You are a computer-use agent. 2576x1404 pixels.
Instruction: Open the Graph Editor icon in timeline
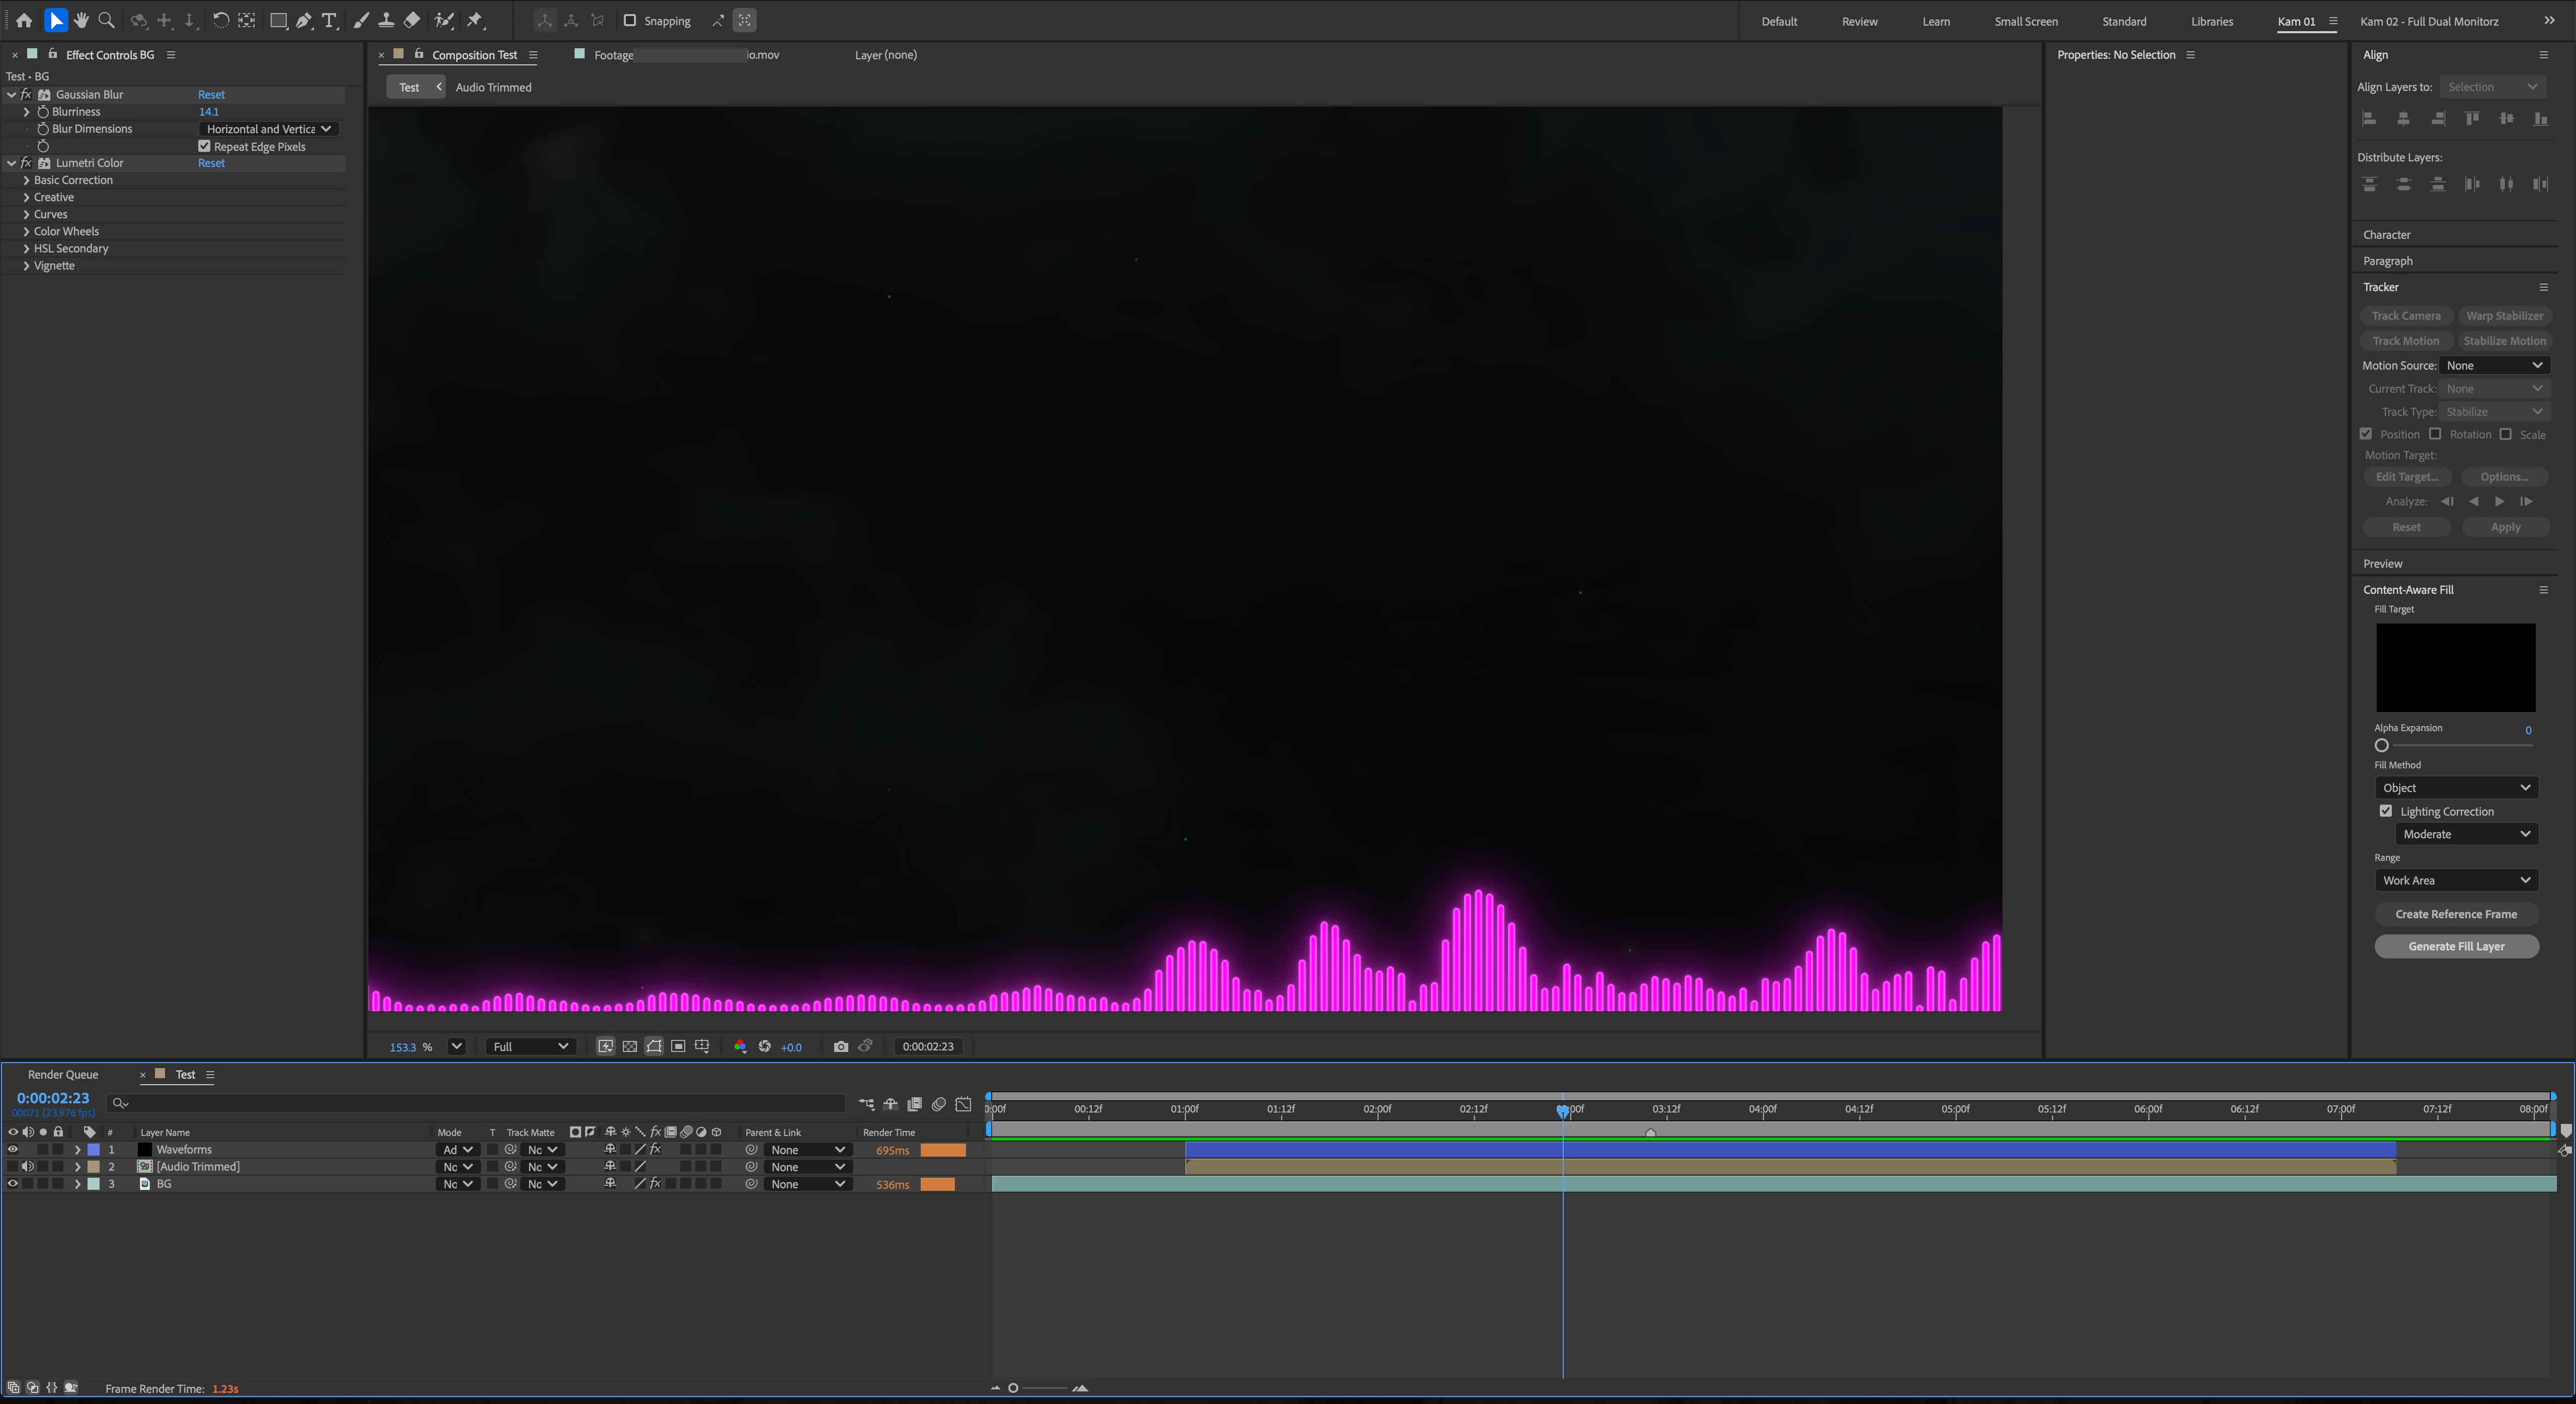[963, 1104]
